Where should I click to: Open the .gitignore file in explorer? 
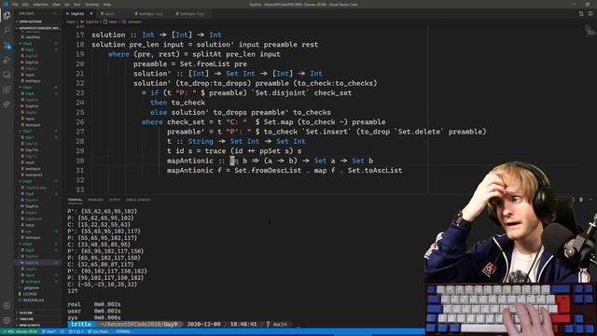pos(31,287)
